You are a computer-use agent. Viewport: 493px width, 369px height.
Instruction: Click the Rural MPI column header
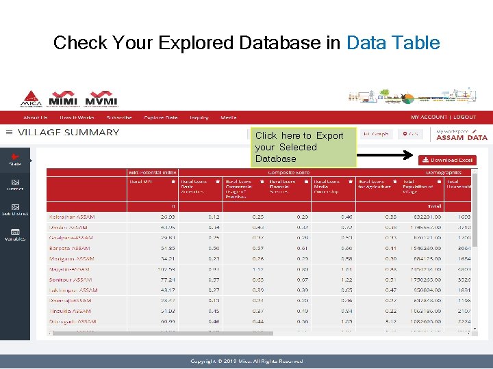click(140, 182)
